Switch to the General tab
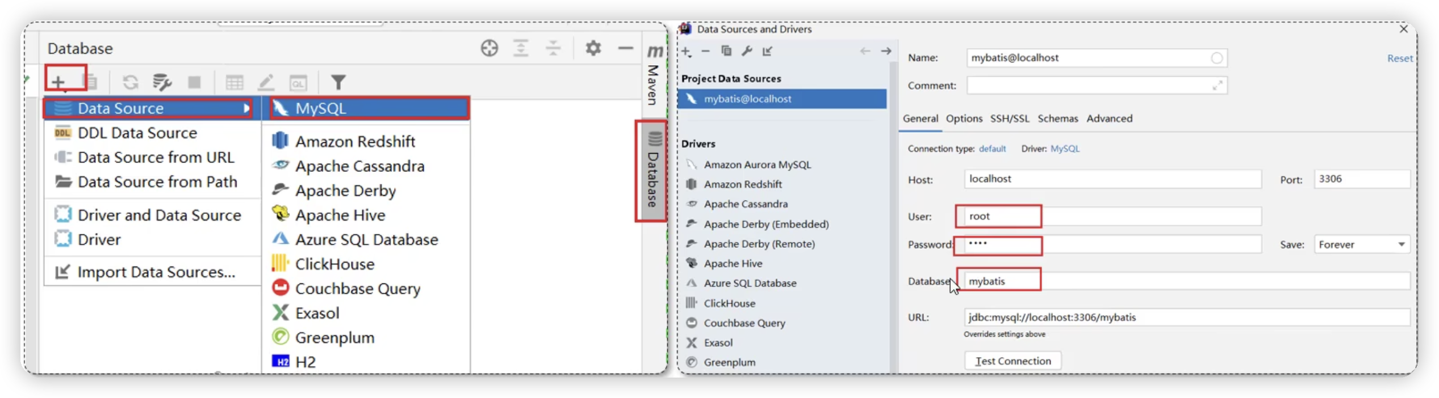 coord(920,118)
